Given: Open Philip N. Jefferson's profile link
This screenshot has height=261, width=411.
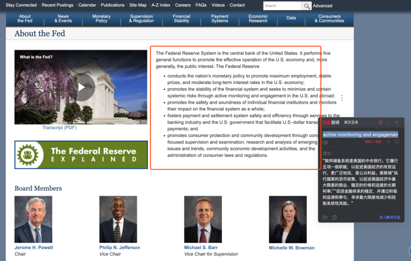Looking at the screenshot, I should pos(119,247).
